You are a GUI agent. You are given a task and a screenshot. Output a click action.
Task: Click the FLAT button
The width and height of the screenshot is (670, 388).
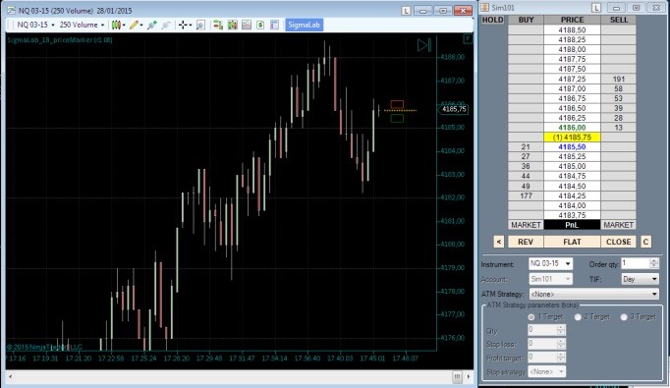coord(572,242)
